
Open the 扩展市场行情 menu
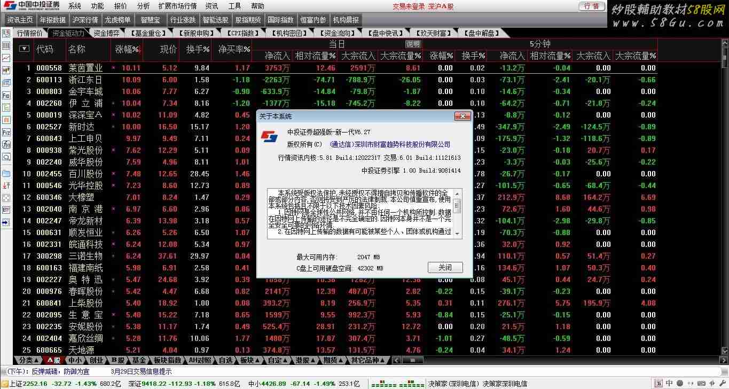click(x=178, y=6)
